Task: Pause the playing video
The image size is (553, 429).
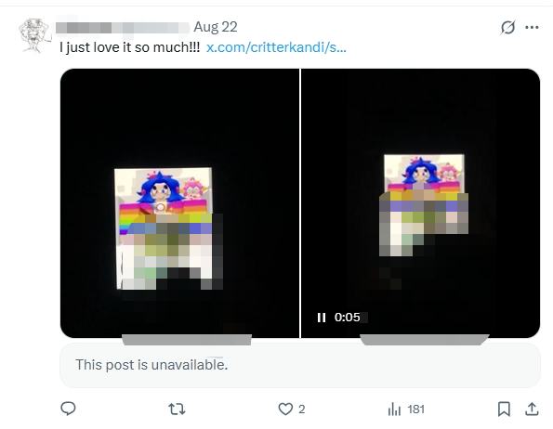Action: tap(322, 318)
